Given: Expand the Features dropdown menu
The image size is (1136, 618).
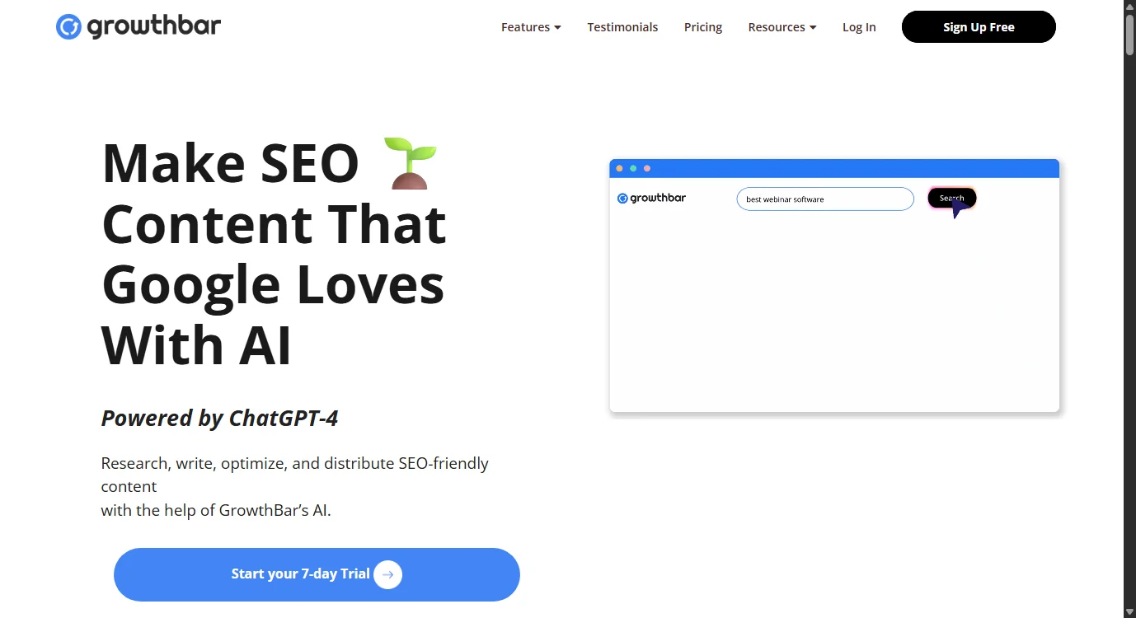Looking at the screenshot, I should 531,27.
